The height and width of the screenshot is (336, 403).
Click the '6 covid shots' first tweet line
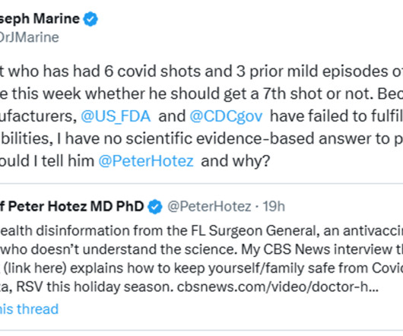pos(201,71)
